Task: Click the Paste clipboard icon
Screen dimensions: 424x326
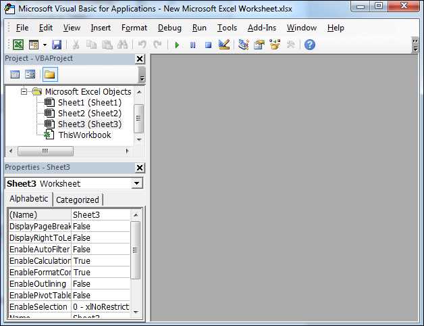Action: tap(107, 45)
